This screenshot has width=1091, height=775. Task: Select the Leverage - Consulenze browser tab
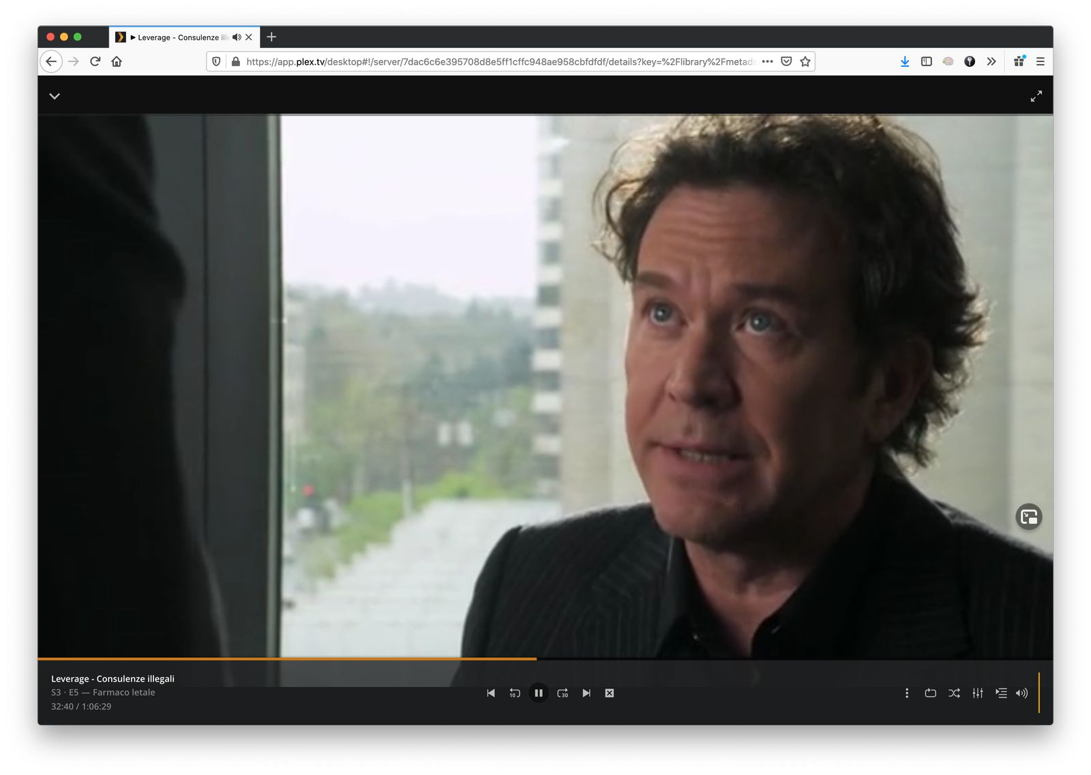tap(184, 37)
